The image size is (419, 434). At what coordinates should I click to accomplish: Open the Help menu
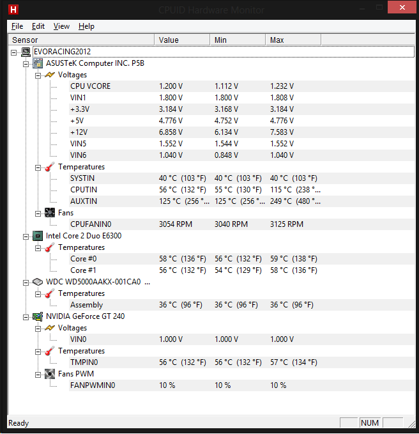tap(86, 26)
